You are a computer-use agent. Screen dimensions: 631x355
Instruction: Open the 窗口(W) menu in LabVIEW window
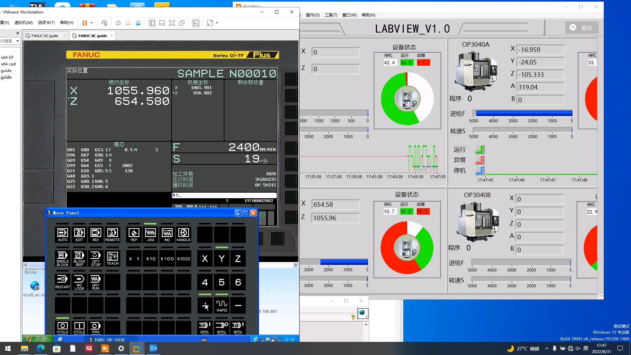tap(349, 15)
